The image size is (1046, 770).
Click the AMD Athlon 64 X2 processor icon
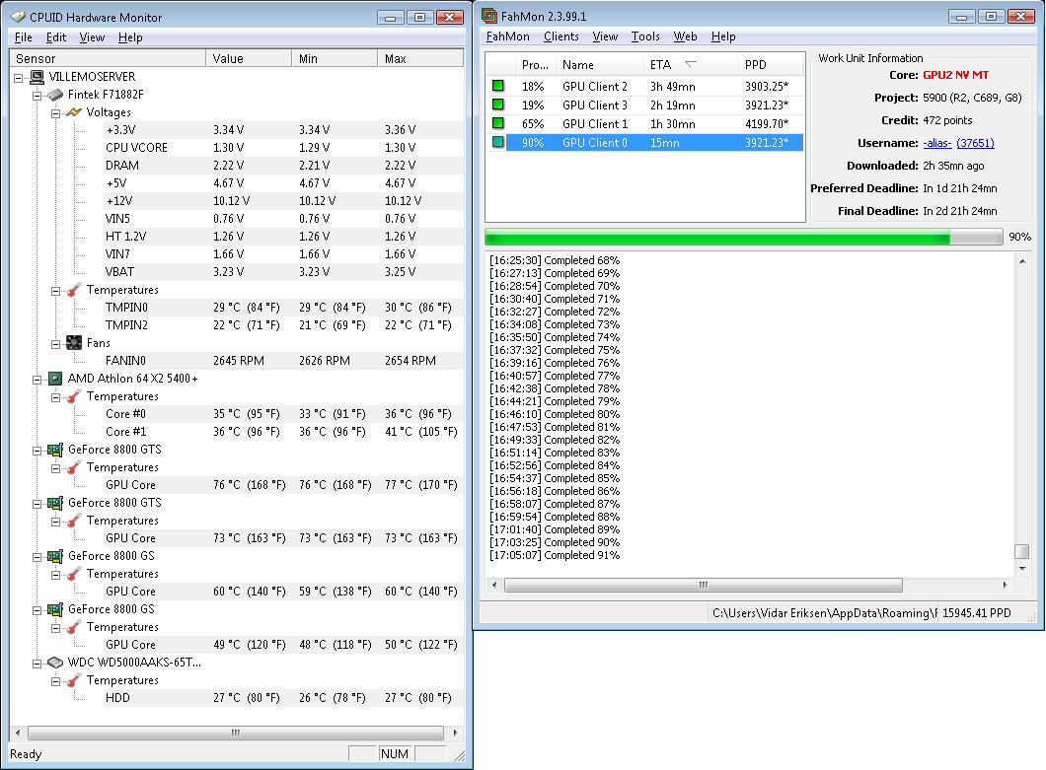[x=55, y=379]
